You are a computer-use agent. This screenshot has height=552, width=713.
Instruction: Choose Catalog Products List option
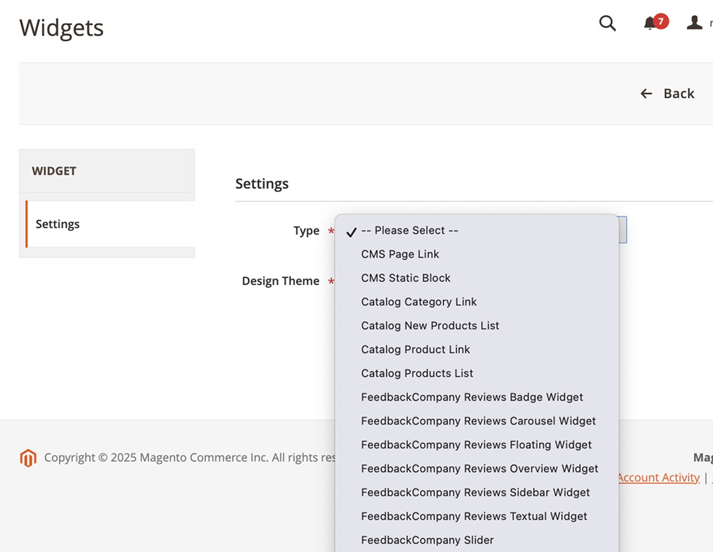pos(477,373)
